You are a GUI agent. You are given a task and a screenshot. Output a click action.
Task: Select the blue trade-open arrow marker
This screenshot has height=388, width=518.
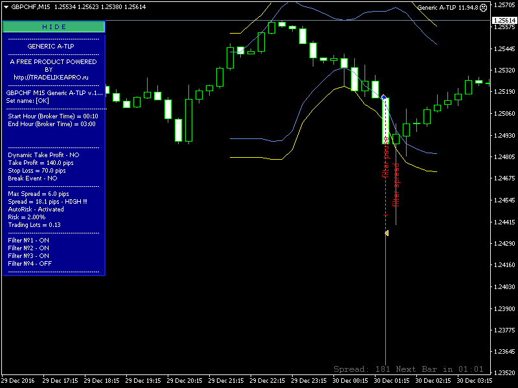[x=383, y=97]
